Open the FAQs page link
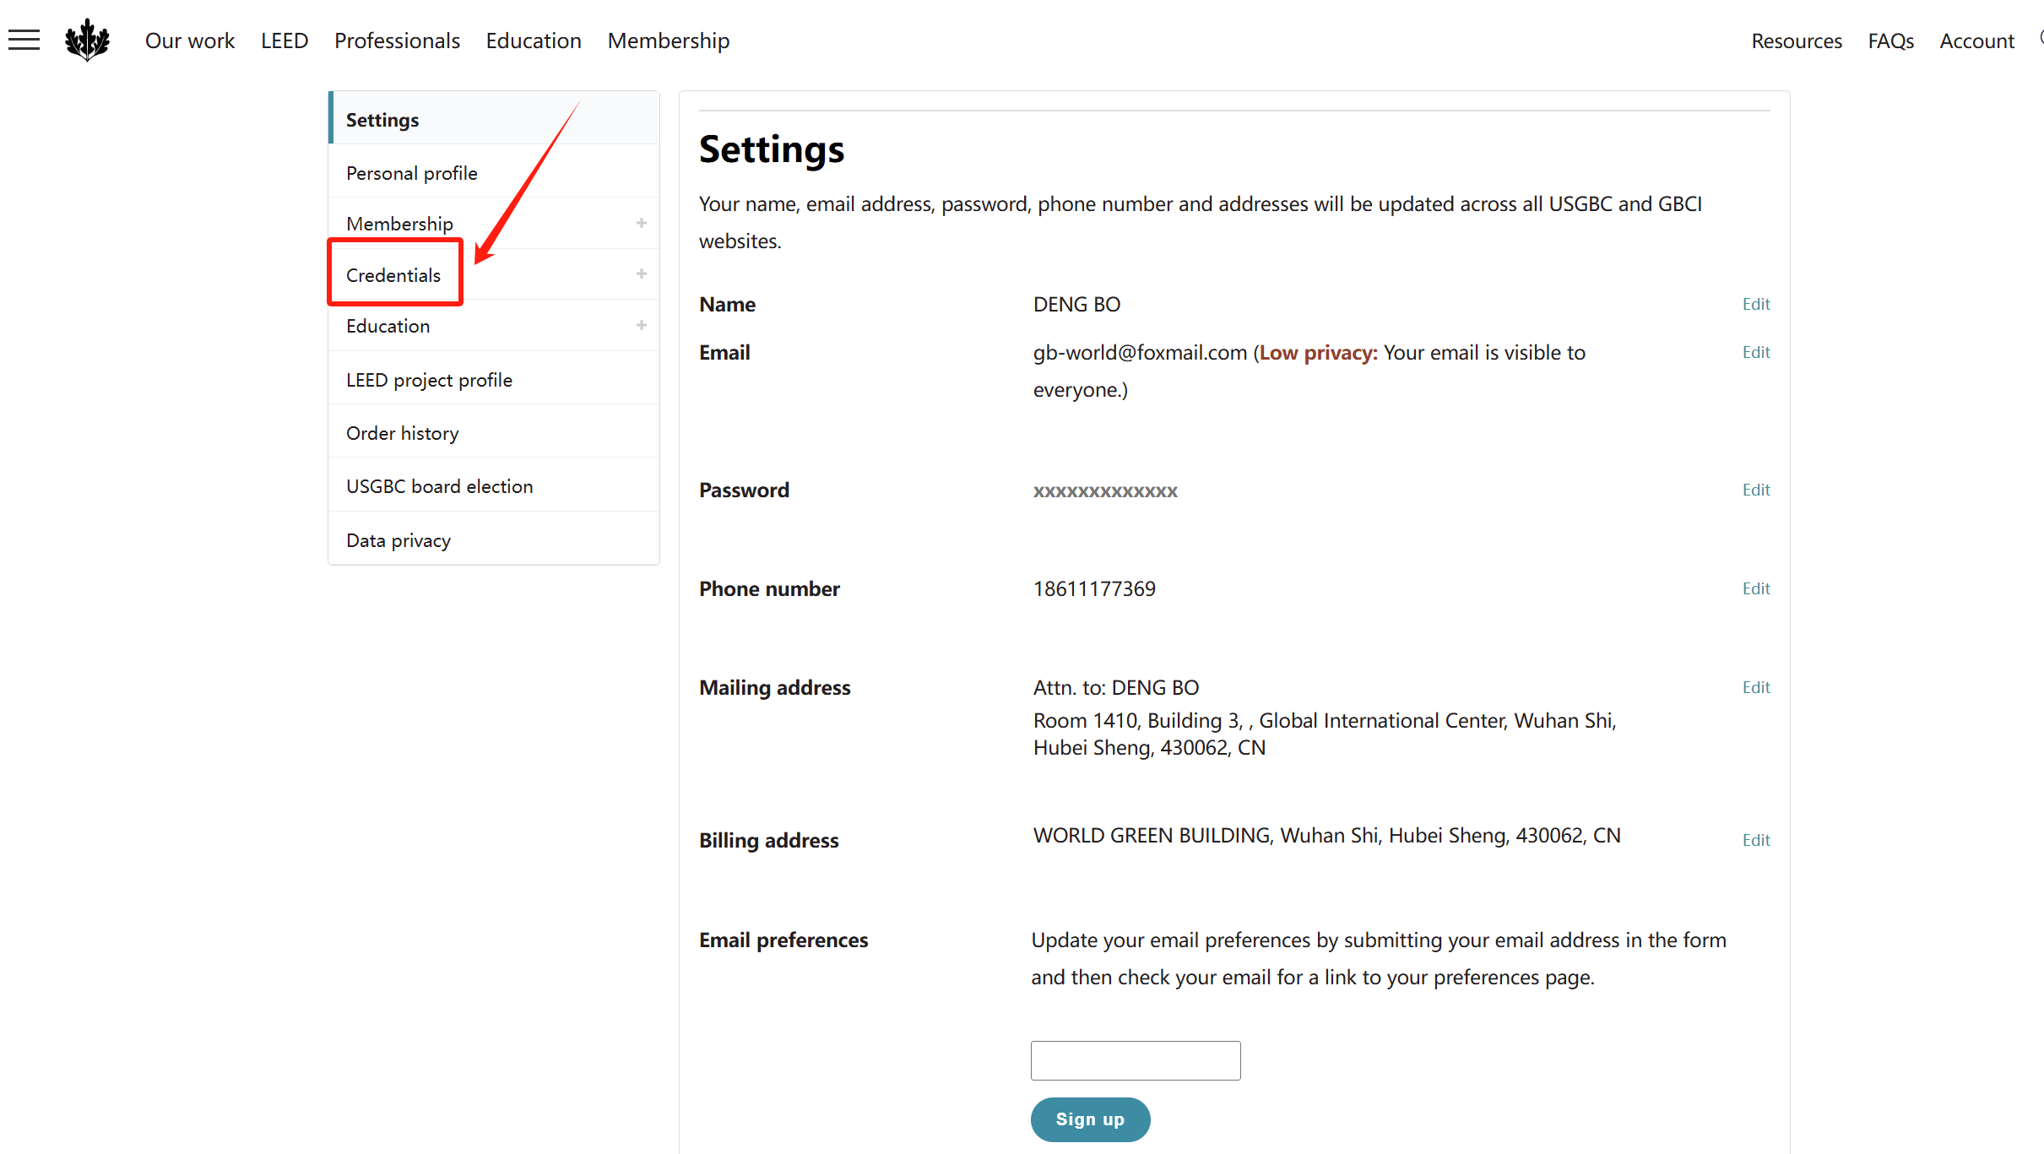Image resolution: width=2044 pixels, height=1154 pixels. [x=1891, y=41]
